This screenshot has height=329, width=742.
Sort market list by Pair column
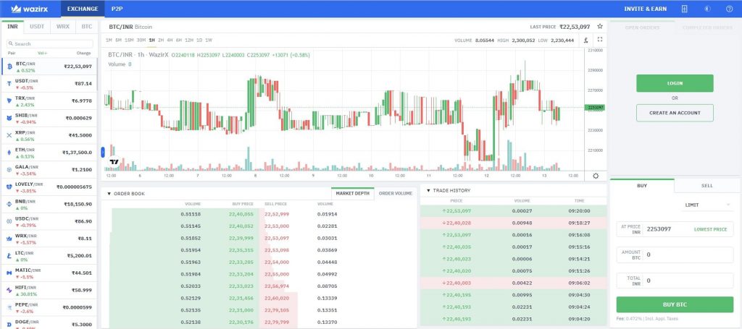click(12, 54)
